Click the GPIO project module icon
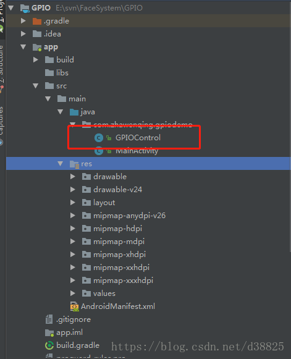Screen dimensions: 291x359 (x=25, y=8)
